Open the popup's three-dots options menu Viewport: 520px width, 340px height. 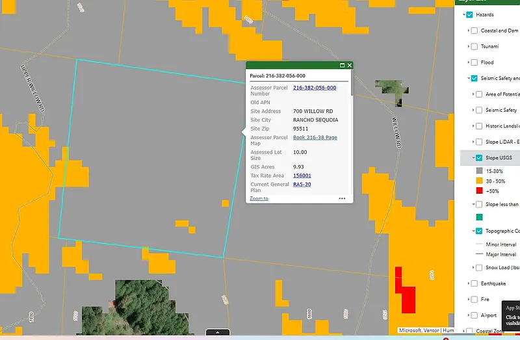pyautogui.click(x=342, y=198)
